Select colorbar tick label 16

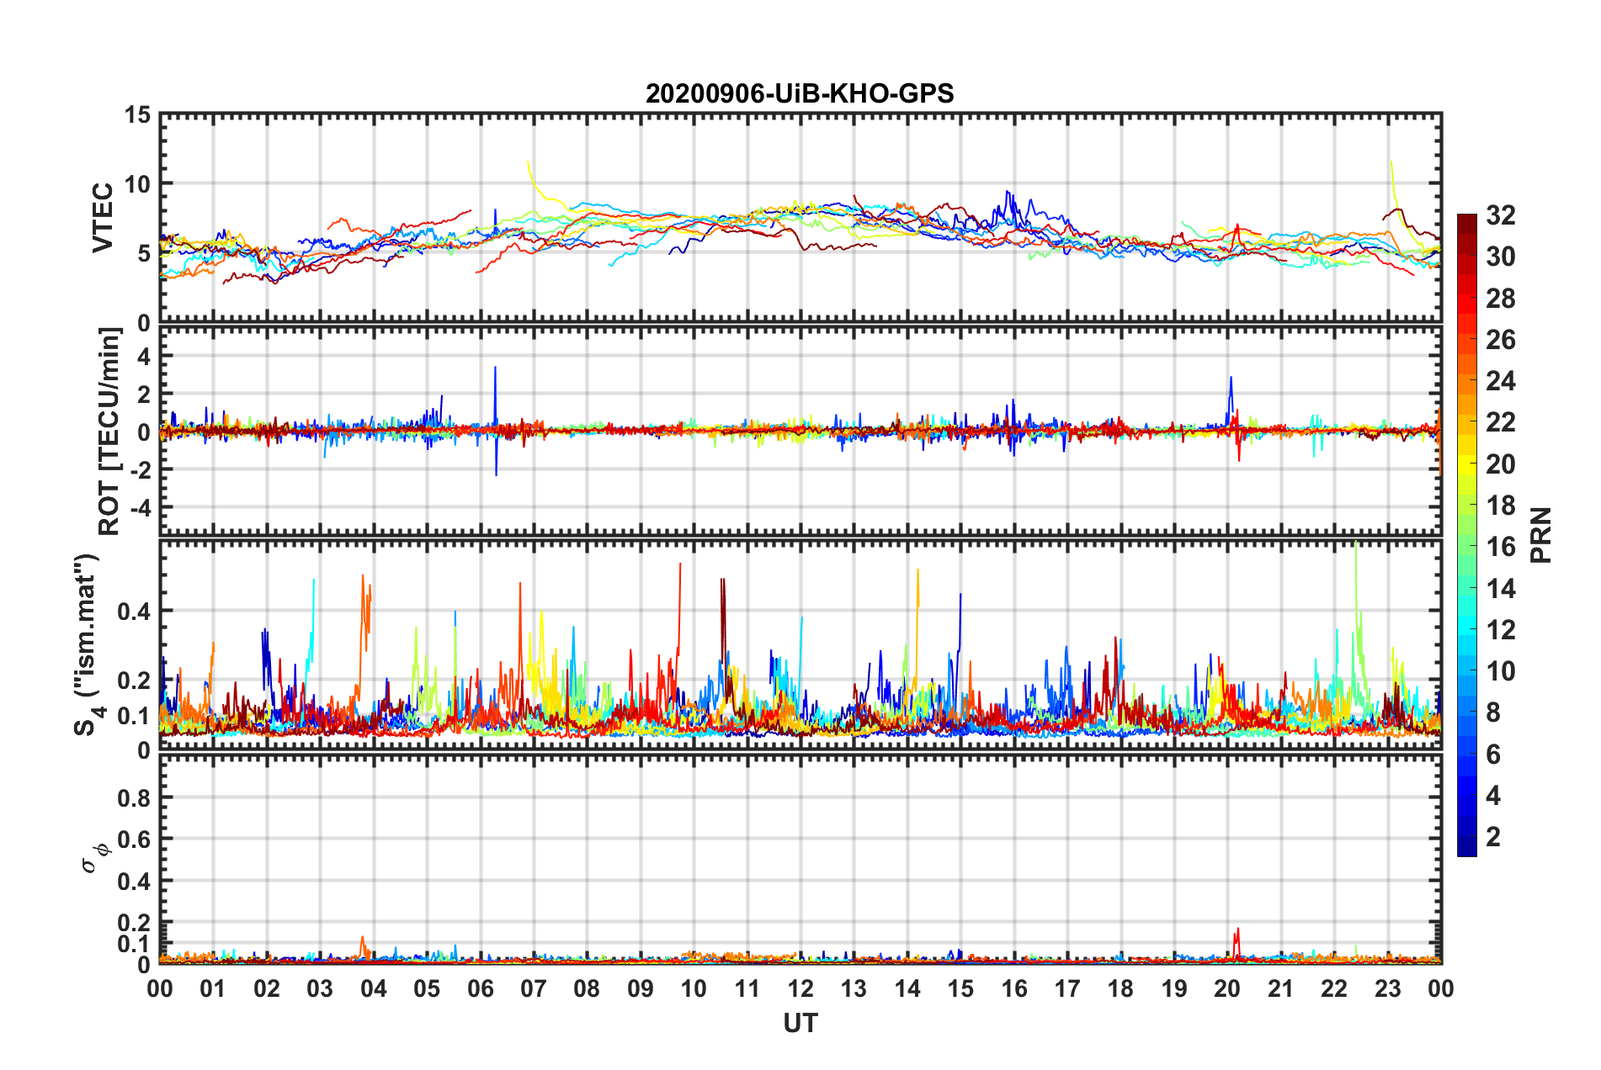pyautogui.click(x=1500, y=547)
